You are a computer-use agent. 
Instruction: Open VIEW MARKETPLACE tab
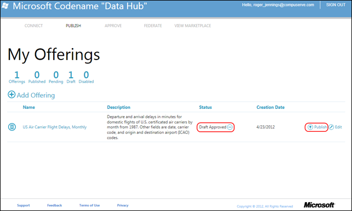192,26
